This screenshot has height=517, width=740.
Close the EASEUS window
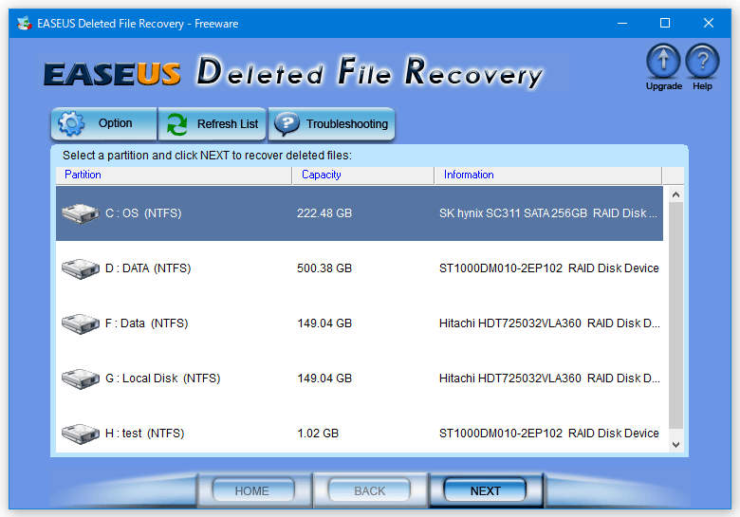(x=709, y=23)
